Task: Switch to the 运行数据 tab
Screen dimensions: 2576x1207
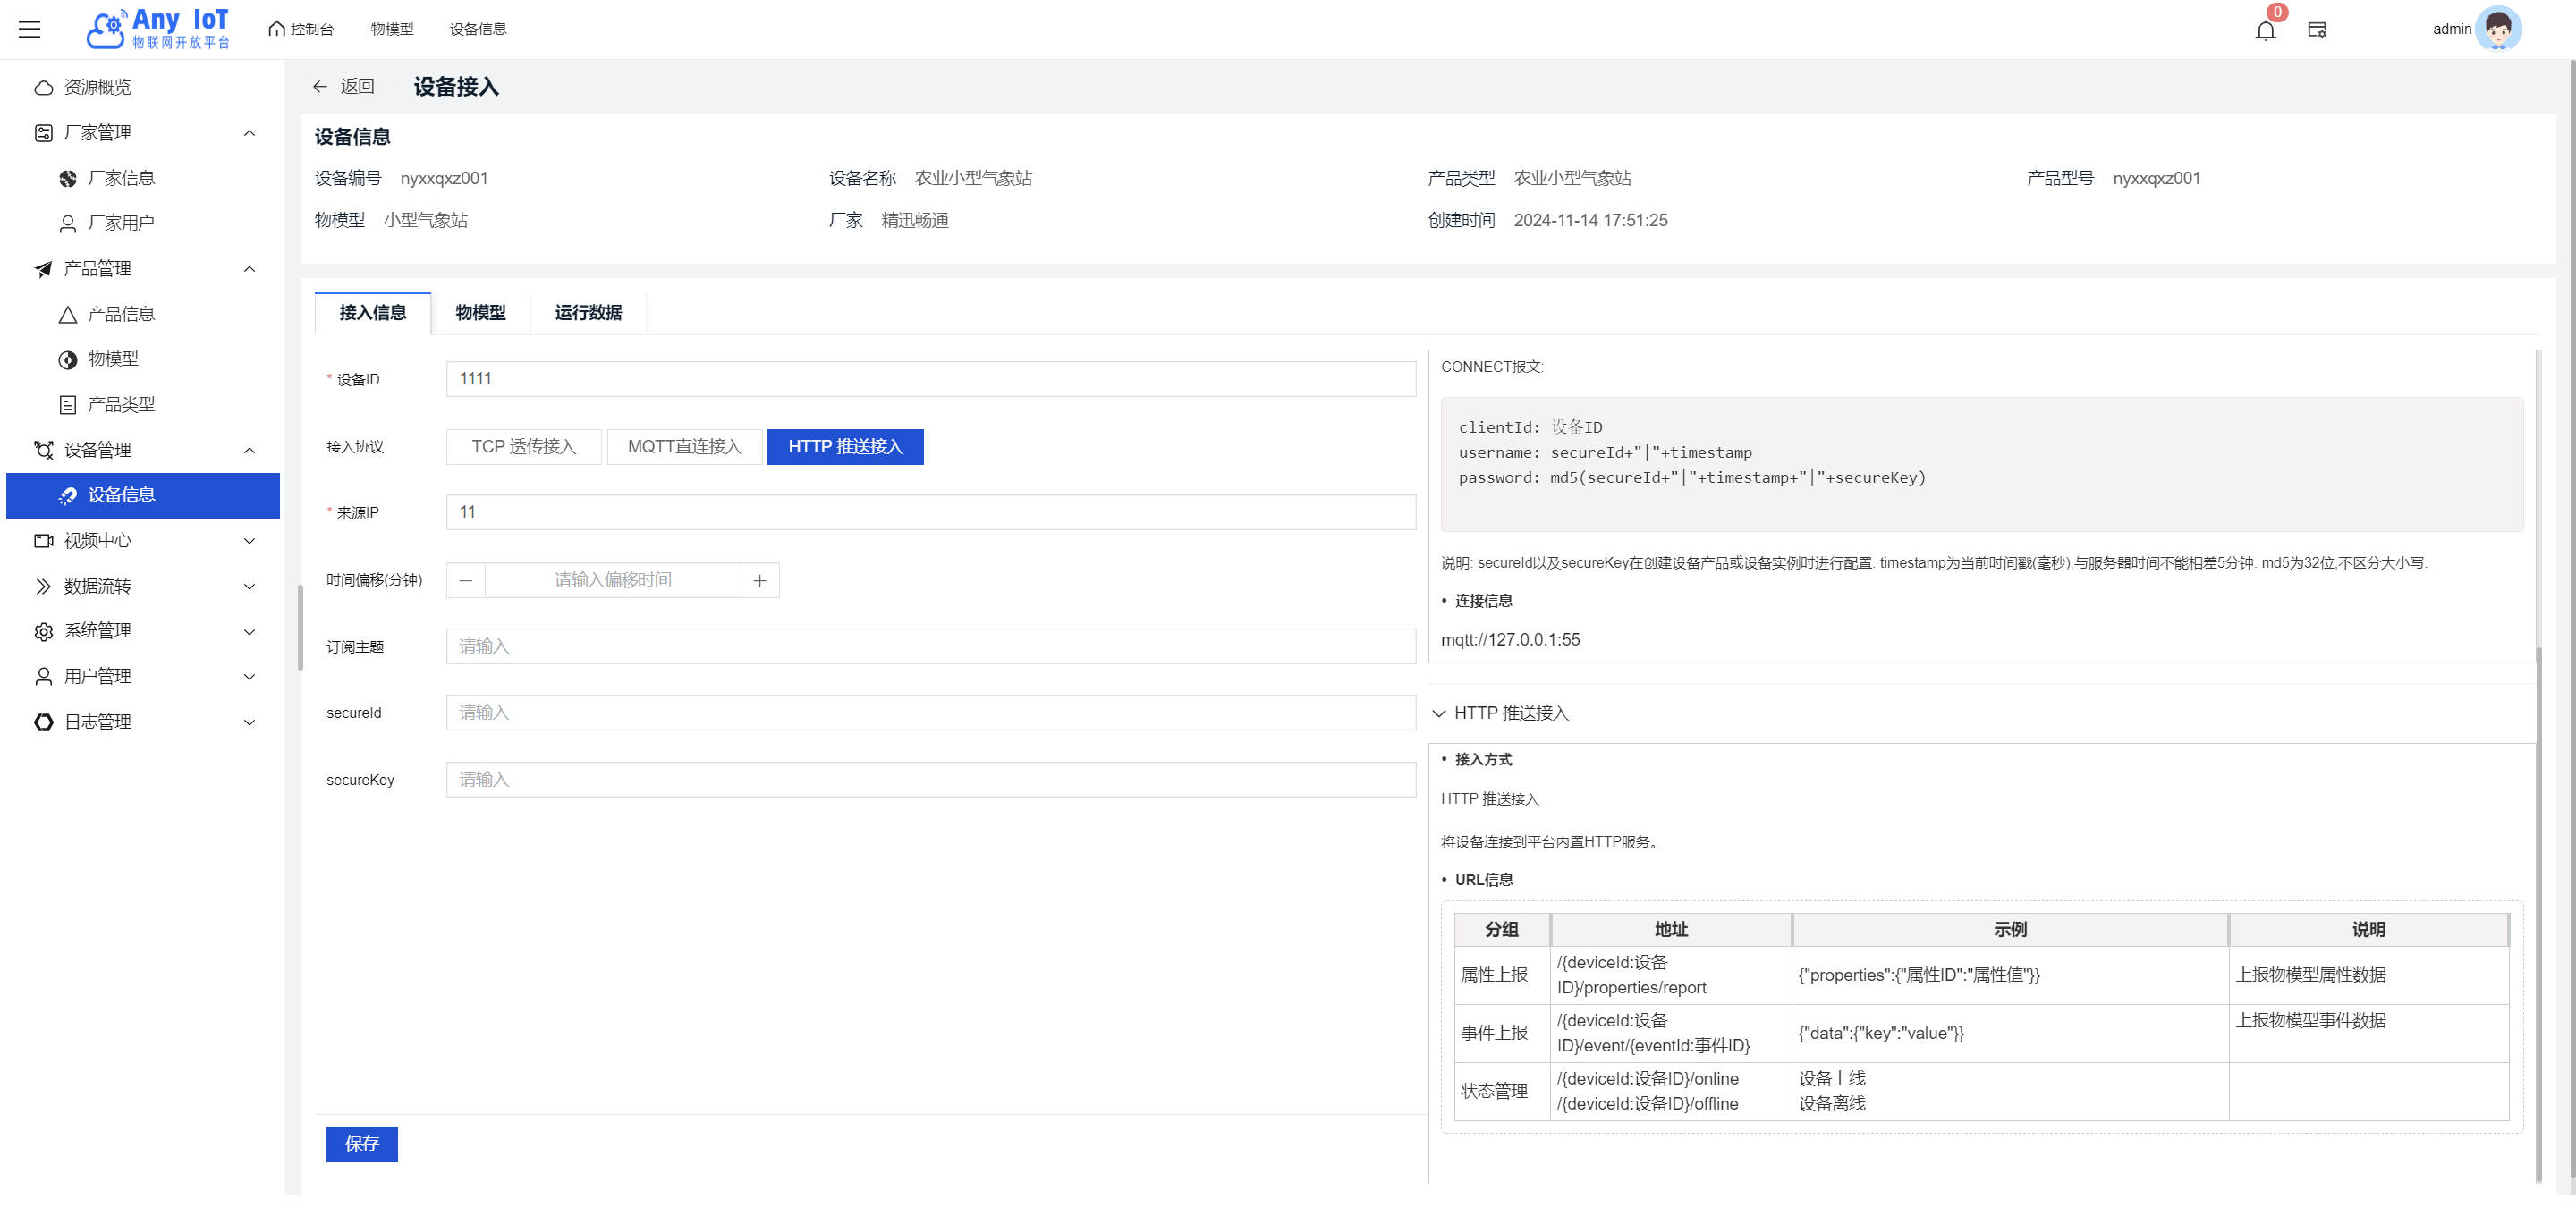Action: coord(588,313)
